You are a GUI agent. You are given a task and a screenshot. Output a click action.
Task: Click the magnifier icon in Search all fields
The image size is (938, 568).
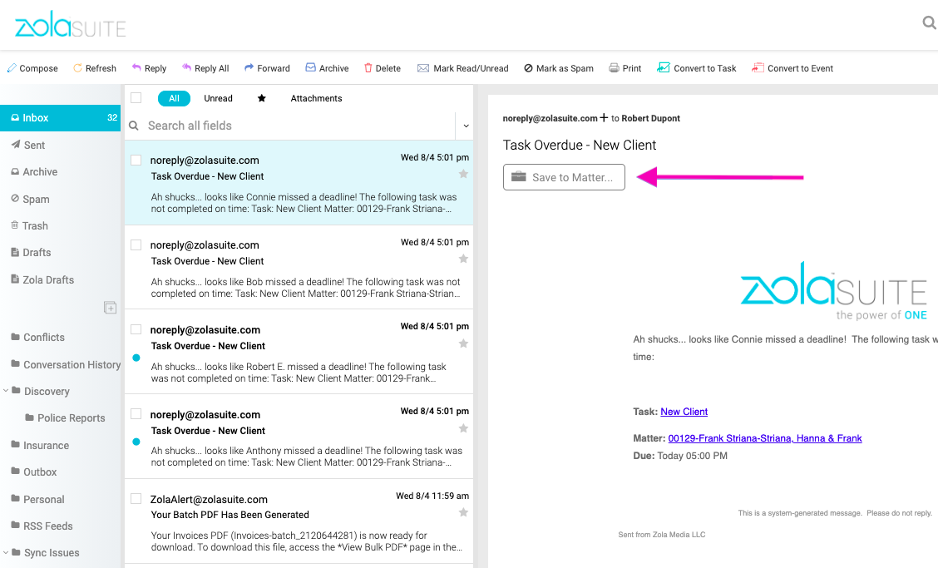tap(134, 126)
